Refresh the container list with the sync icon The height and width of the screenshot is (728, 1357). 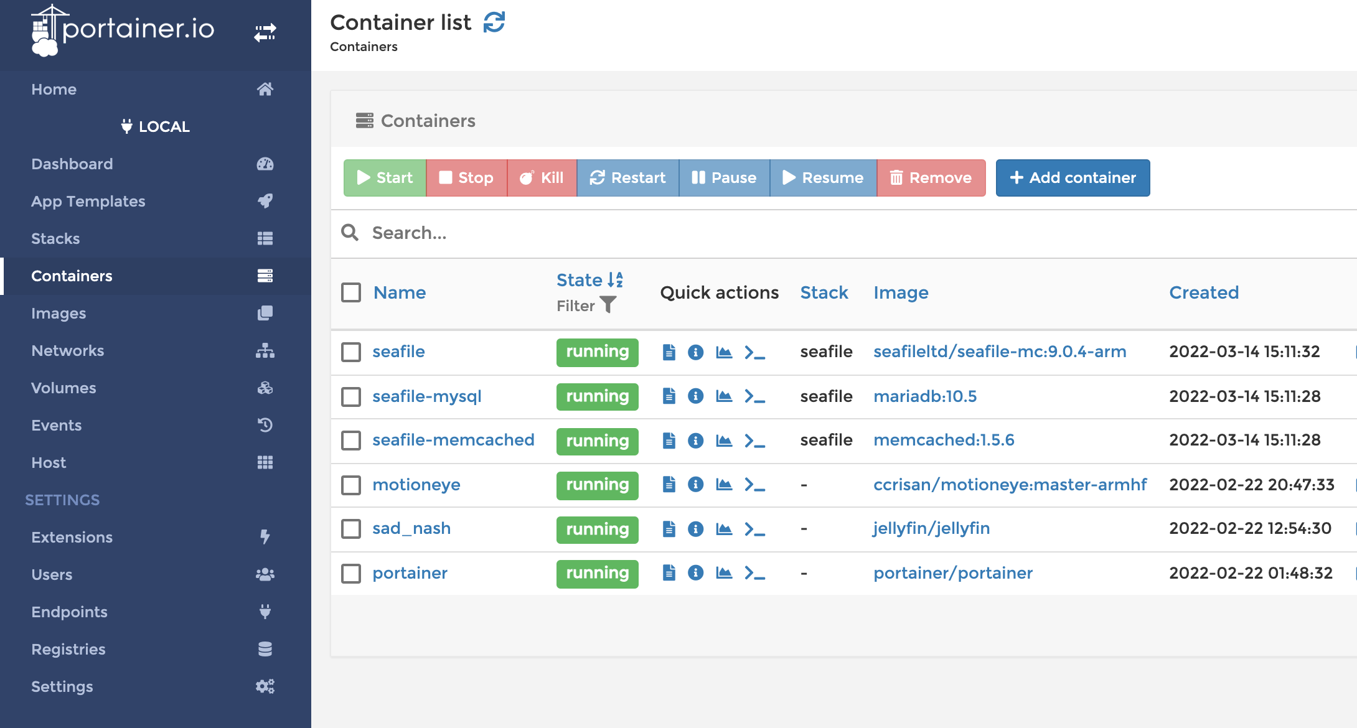coord(494,22)
